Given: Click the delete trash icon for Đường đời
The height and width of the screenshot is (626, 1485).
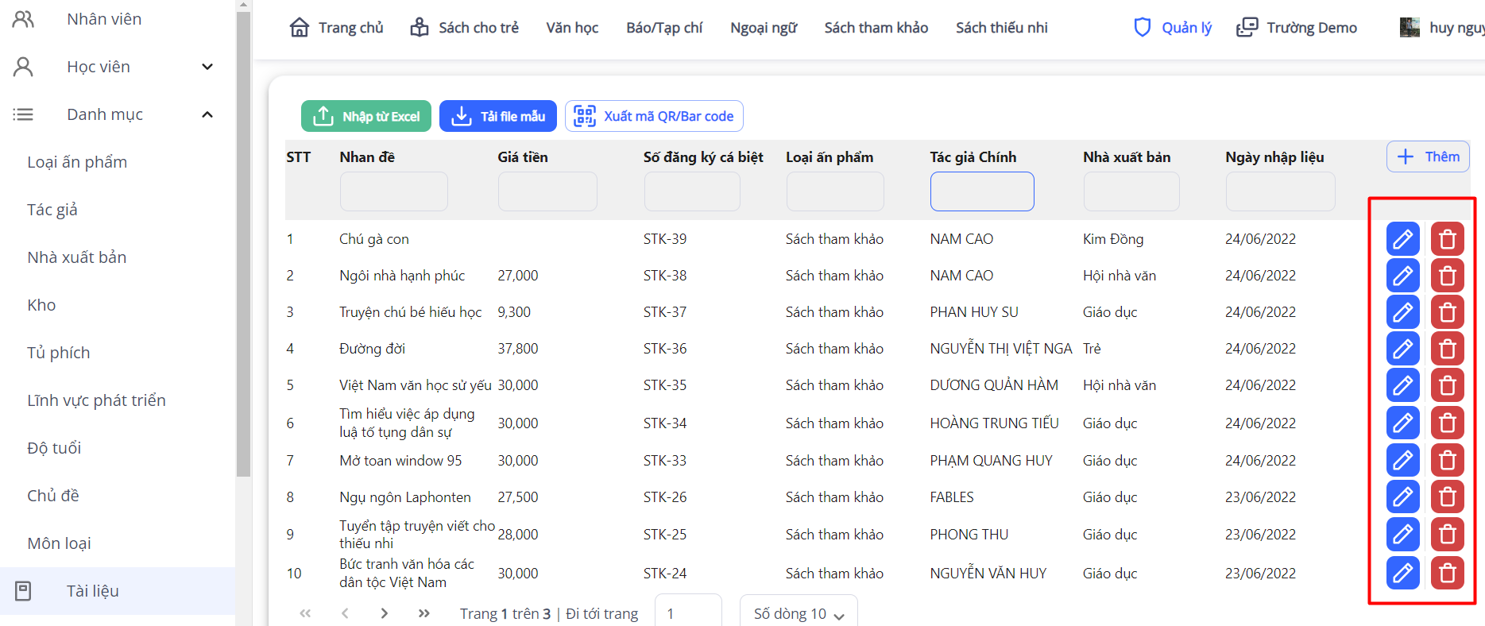Looking at the screenshot, I should (1447, 349).
